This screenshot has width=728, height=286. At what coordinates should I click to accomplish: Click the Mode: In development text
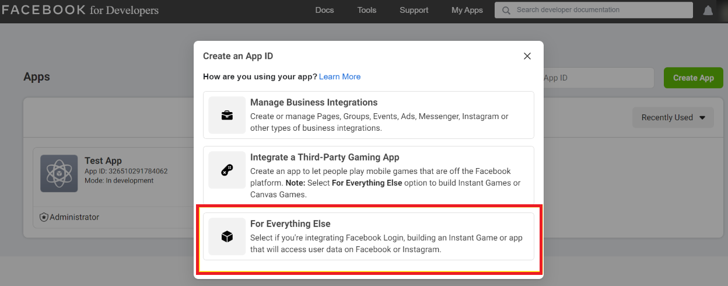tap(119, 181)
